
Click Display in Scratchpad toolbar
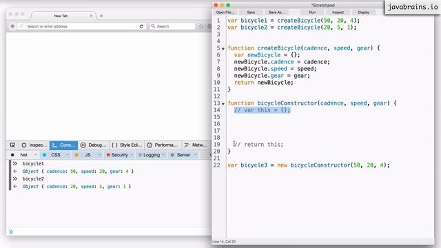coord(363,12)
